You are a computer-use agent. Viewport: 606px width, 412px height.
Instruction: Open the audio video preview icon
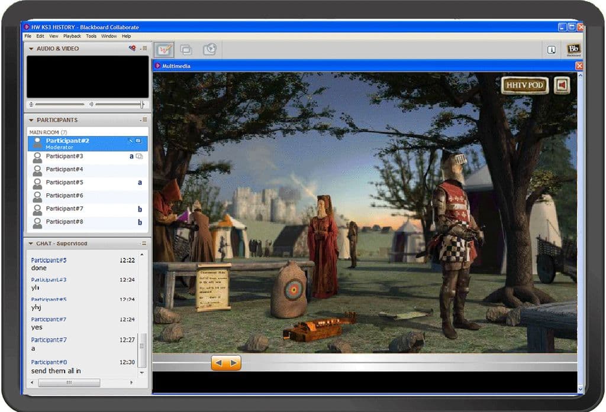(x=133, y=48)
